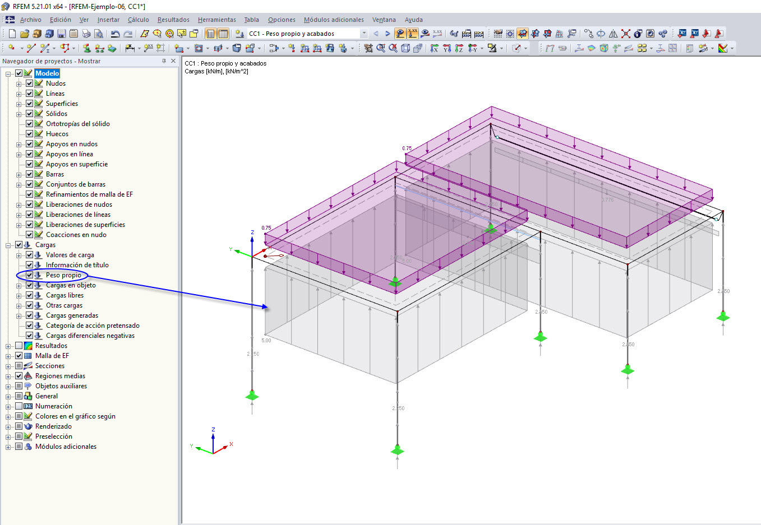Expand the Cargas generadas tree node
761x525 pixels.
(x=19, y=316)
